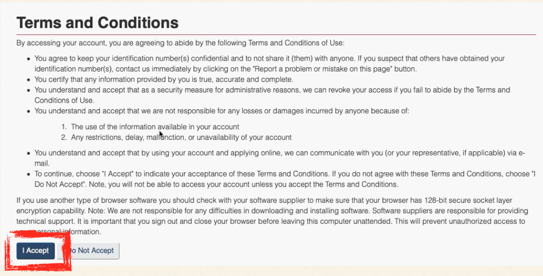The width and height of the screenshot is (543, 276).
Task: Click the bullet about keeping identification numbers confidential
Action: click(228, 58)
